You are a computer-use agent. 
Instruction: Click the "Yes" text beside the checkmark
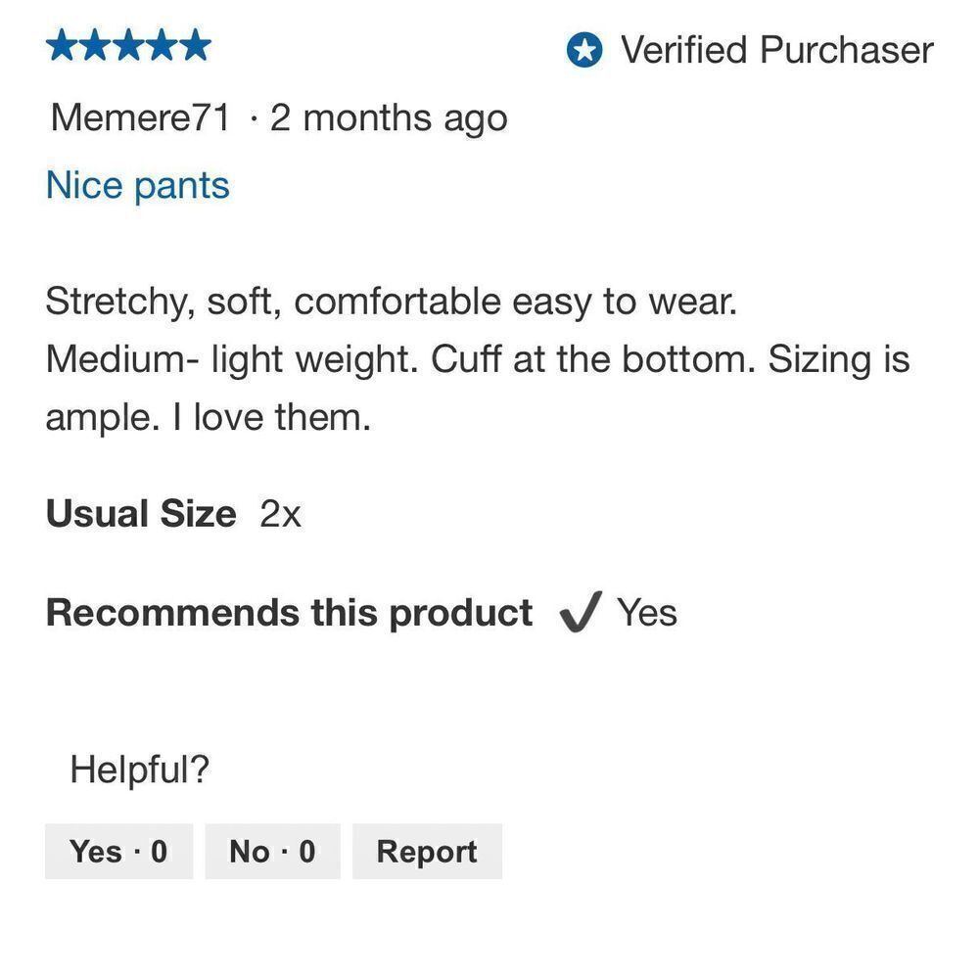pos(646,613)
